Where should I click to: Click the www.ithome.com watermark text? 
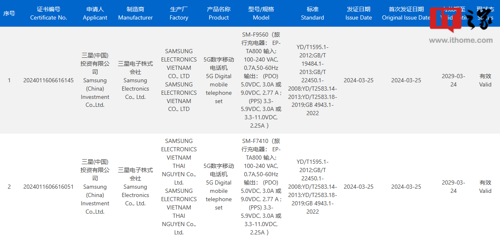(460, 40)
